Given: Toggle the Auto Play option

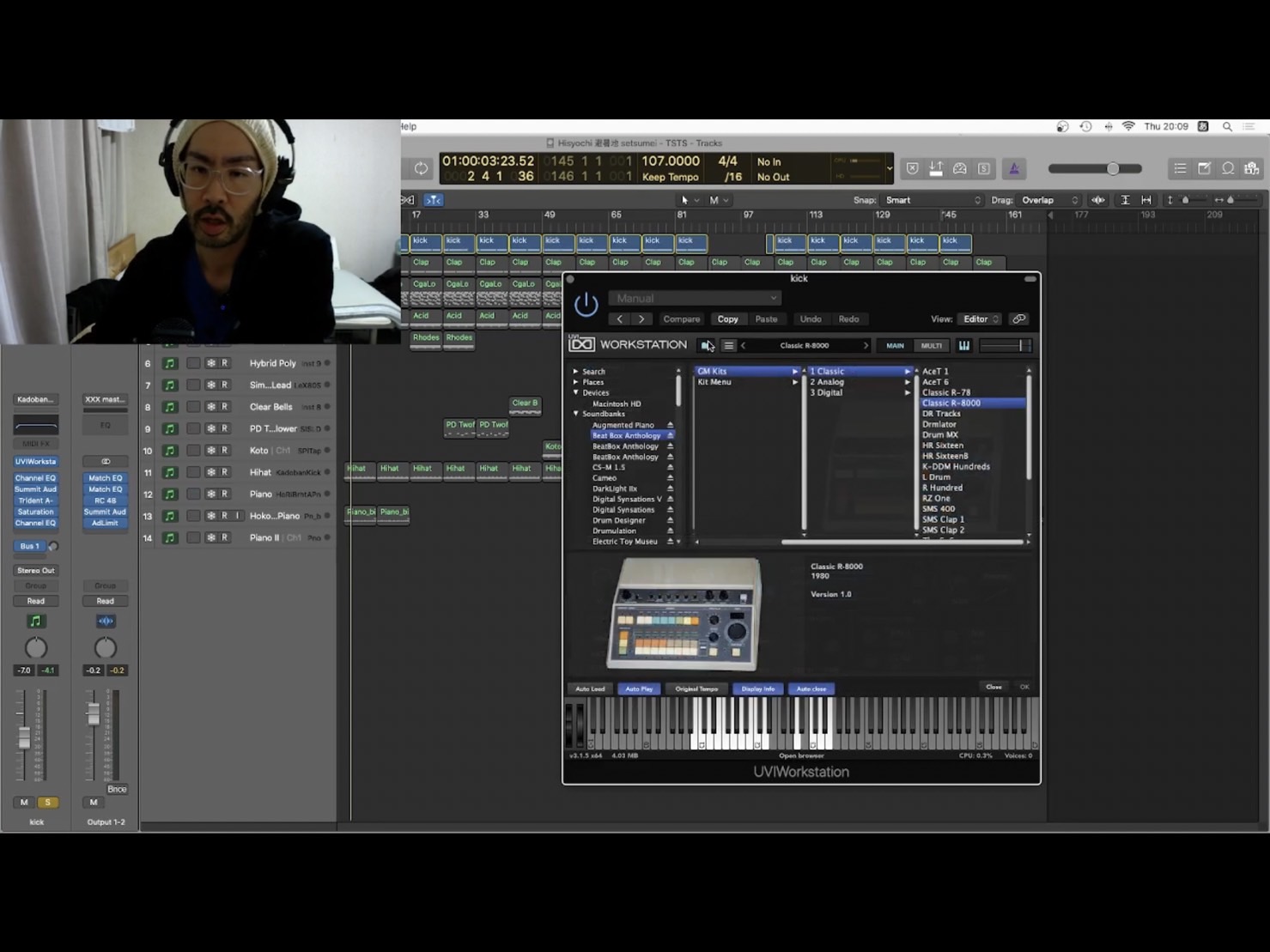Looking at the screenshot, I should [638, 688].
